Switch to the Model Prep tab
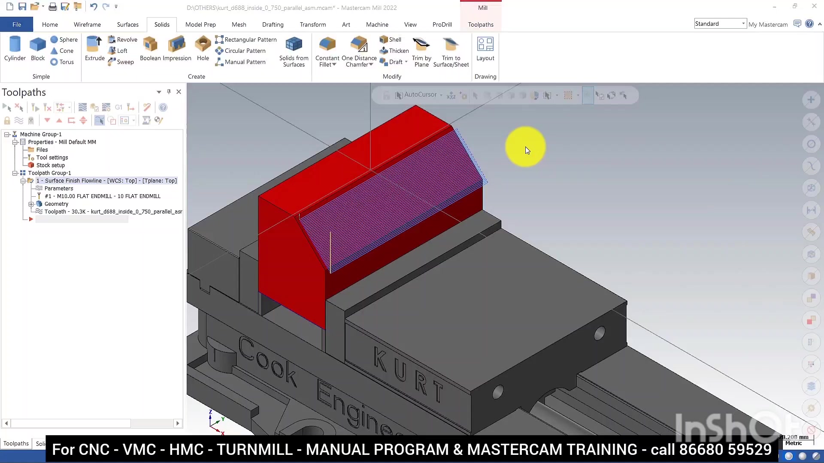The width and height of the screenshot is (824, 463). pyautogui.click(x=200, y=24)
